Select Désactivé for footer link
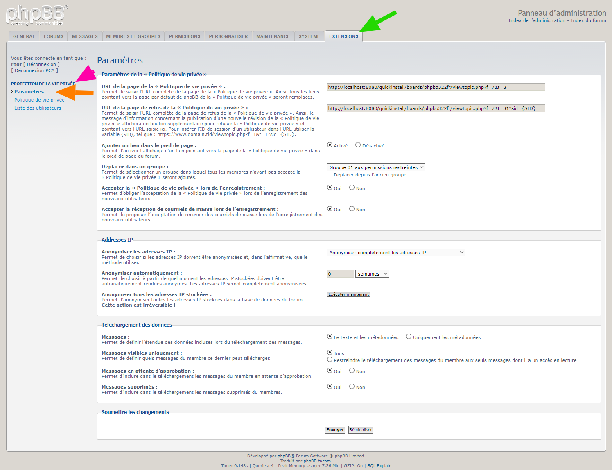Viewport: 612px width, 470px height. click(x=358, y=145)
